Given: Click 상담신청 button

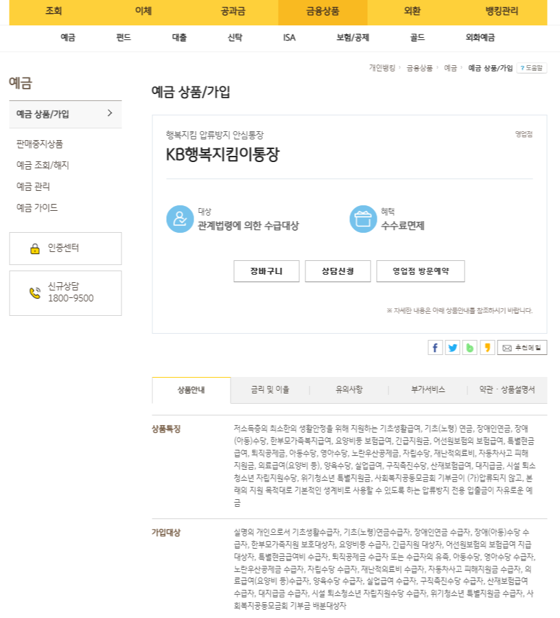Looking at the screenshot, I should (x=338, y=271).
